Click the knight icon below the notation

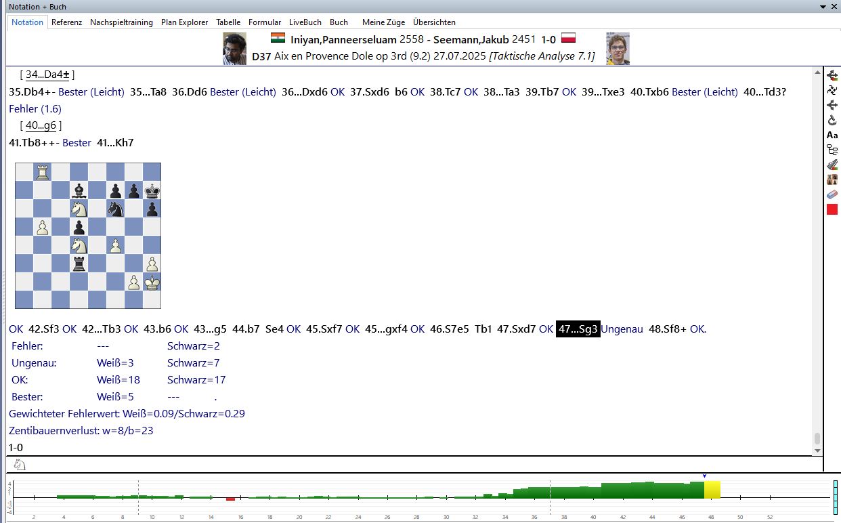click(x=20, y=465)
